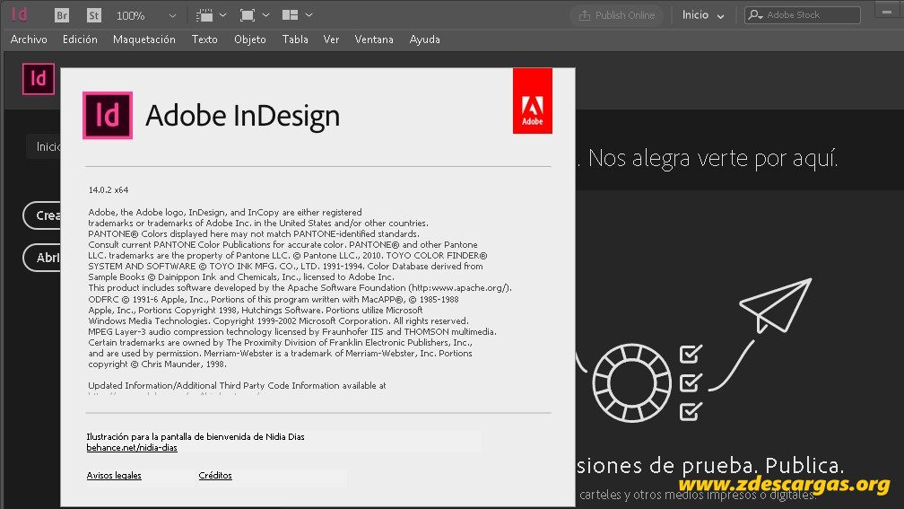The image size is (904, 509).
Task: Click the upload icon on Publish Online
Action: click(x=585, y=15)
